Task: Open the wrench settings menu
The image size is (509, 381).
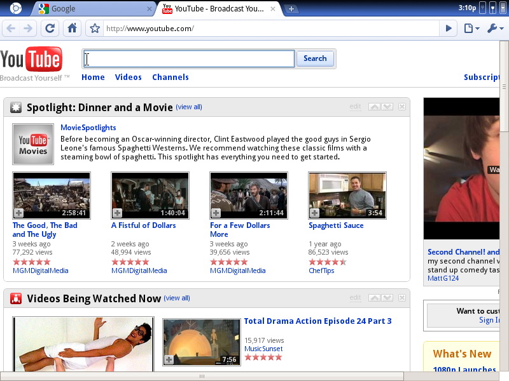Action: coord(495,29)
